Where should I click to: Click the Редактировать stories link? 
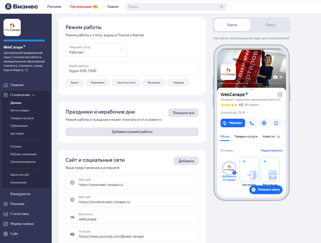(x=271, y=150)
